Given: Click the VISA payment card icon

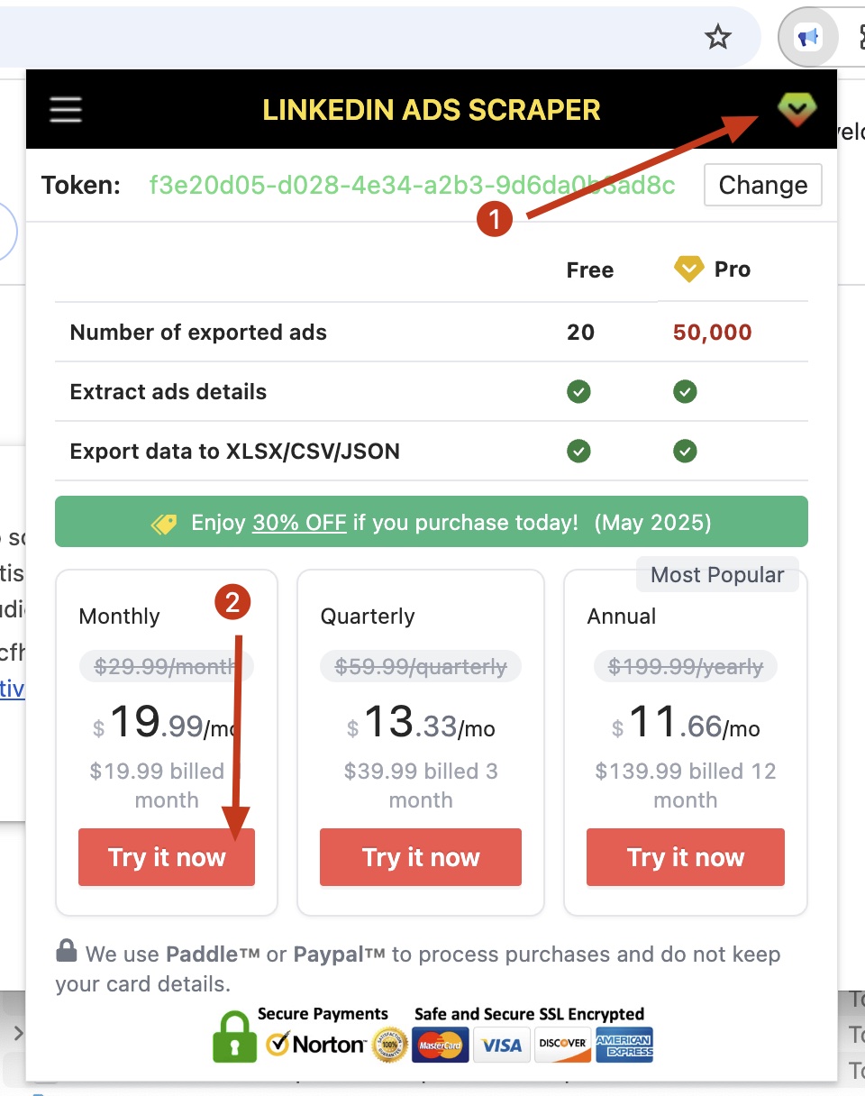Looking at the screenshot, I should pos(502,1045).
